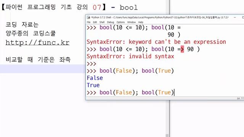Open the Debug menu
244x137 pixels.
(x=111, y=22)
